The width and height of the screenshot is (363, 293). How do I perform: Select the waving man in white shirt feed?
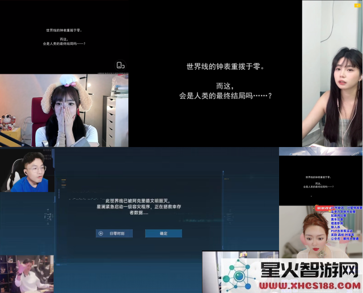click(27, 274)
